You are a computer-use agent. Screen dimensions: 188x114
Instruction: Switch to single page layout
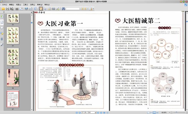pyautogui.click(x=148, y=112)
